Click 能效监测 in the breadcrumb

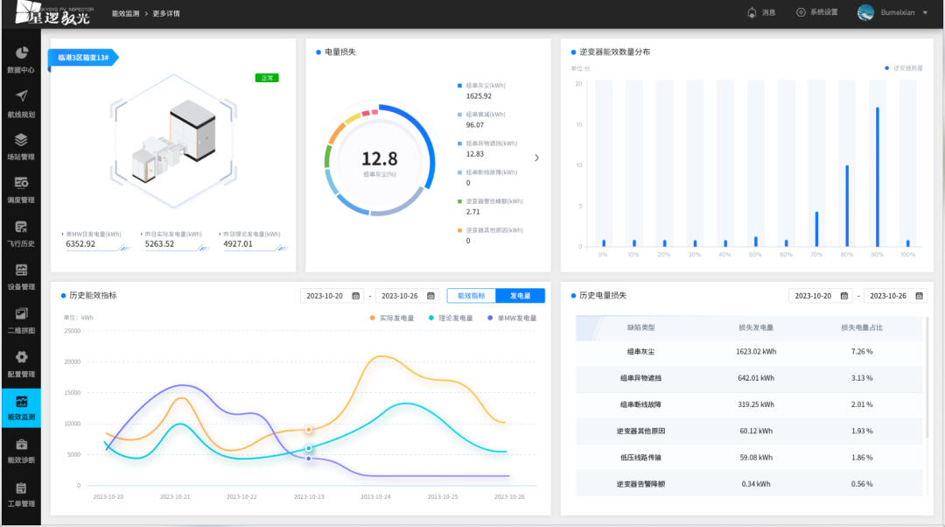tap(126, 13)
